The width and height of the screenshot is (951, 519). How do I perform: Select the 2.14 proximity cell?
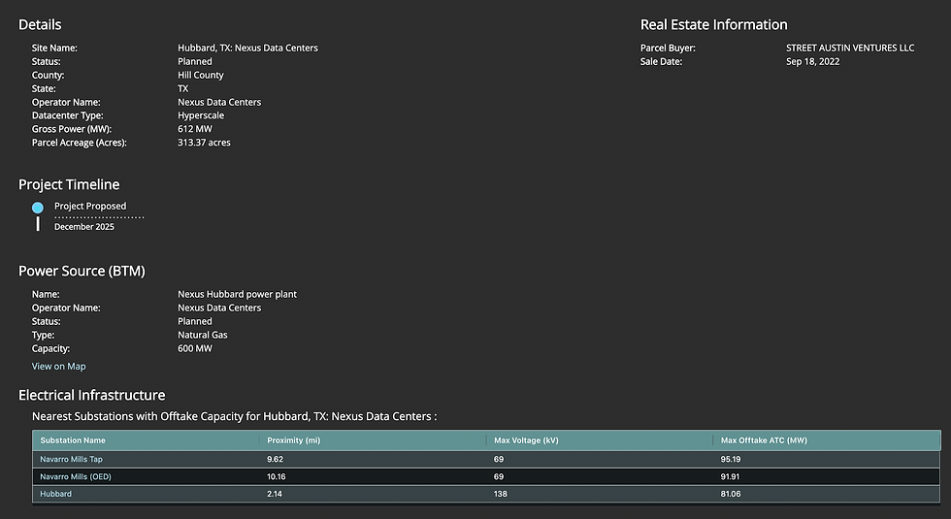(274, 494)
